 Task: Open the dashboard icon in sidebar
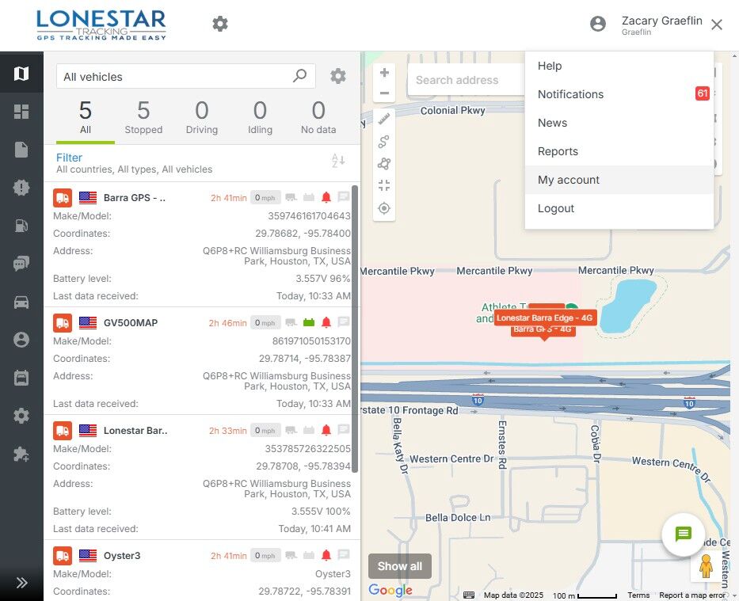click(21, 112)
